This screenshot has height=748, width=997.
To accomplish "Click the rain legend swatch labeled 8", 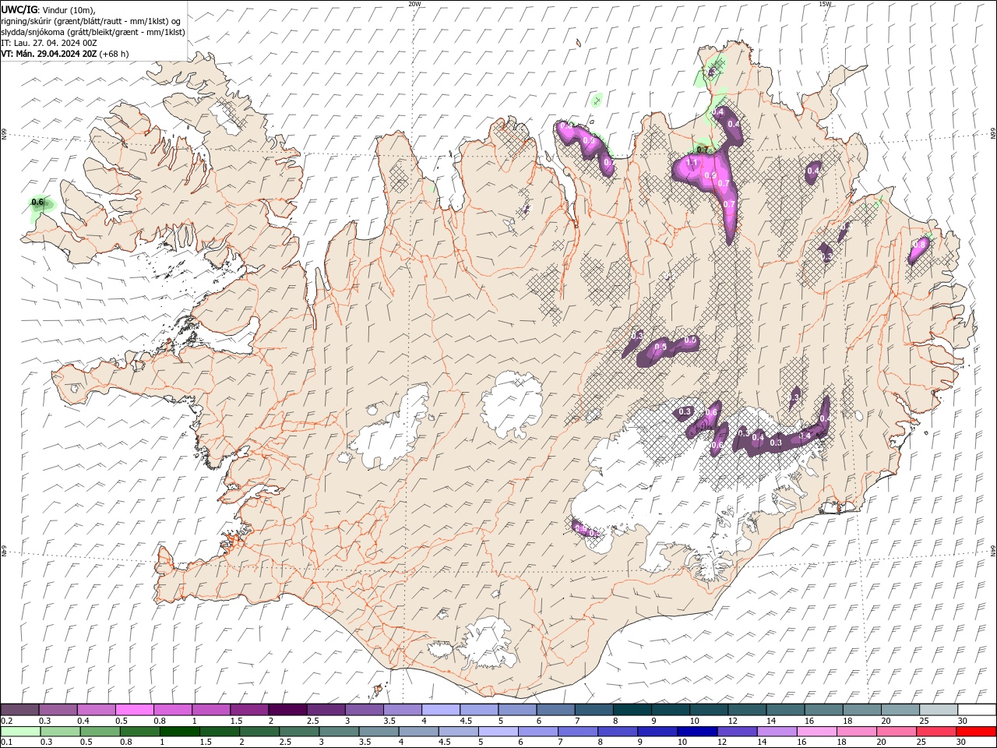I will click(x=618, y=732).
